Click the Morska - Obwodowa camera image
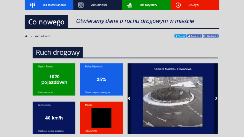The image size is (244, 137). [173, 101]
